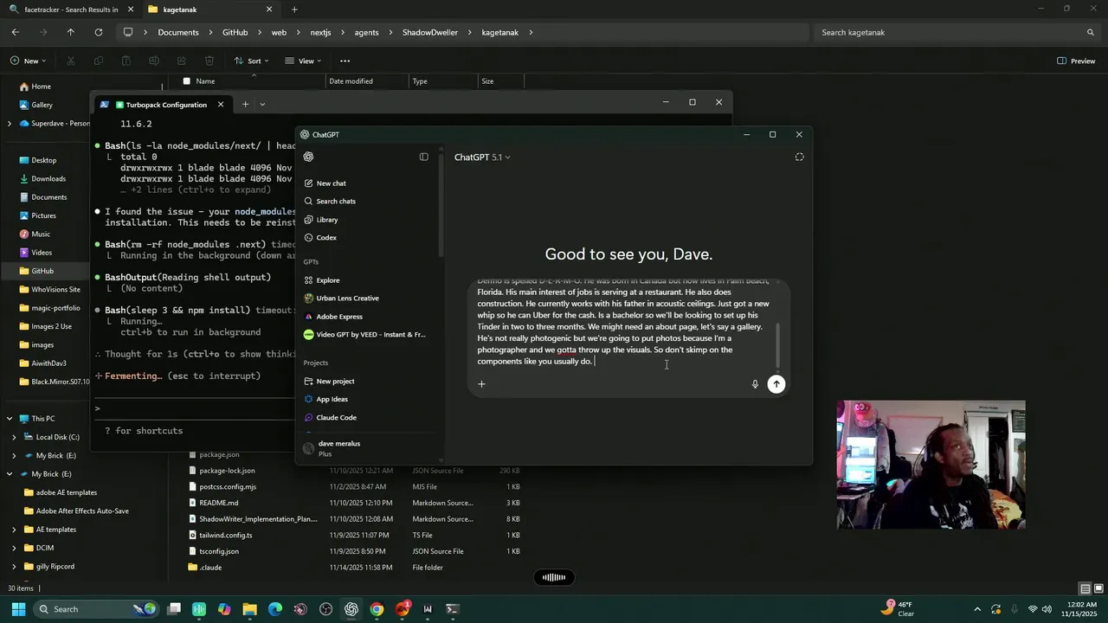1108x623 pixels.
Task: Open the terminal profile dropdown arrow
Action: 262,105
